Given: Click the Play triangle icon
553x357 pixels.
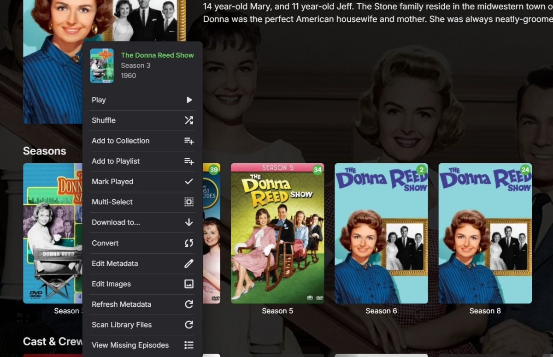Looking at the screenshot, I should (x=189, y=100).
